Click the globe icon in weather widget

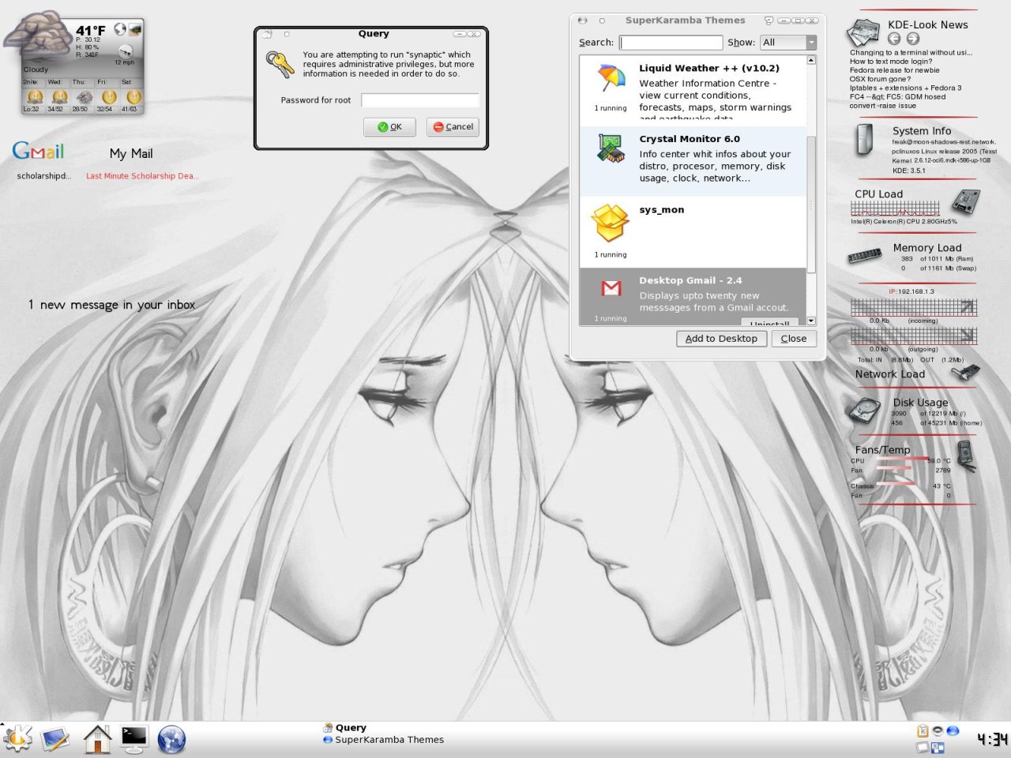click(x=120, y=29)
